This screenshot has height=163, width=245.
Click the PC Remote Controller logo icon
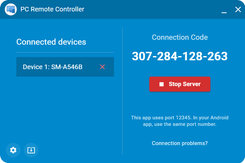(11, 9)
